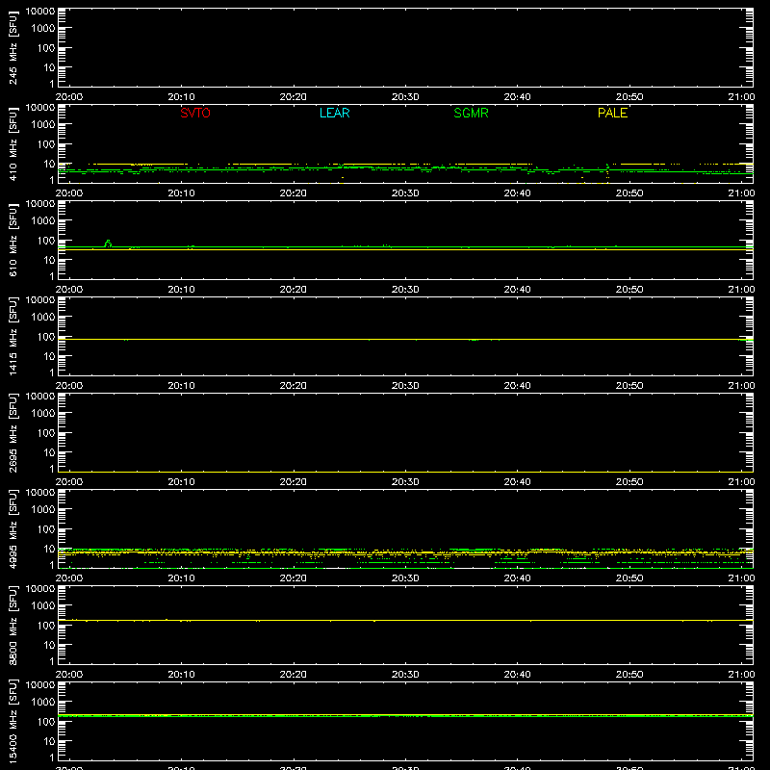This screenshot has height=770, width=770.
Task: Click the 100 tick on 610 MHz axis
Action: coord(46,241)
